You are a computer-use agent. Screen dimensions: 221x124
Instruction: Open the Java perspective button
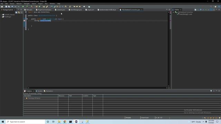(x=219, y=7)
